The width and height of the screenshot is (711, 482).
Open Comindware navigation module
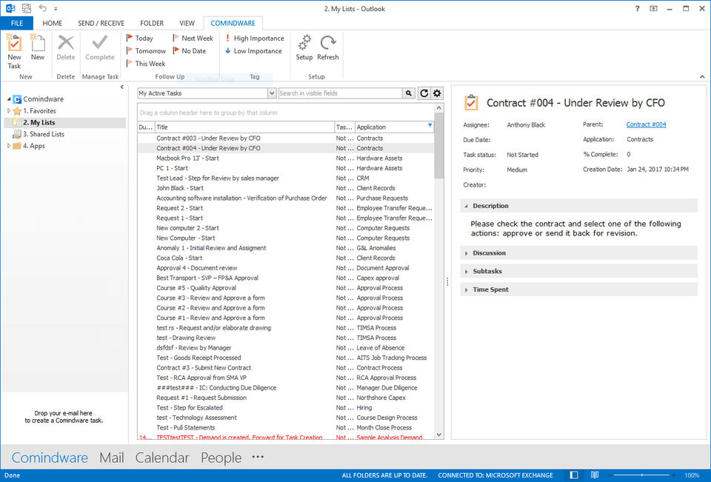coord(50,458)
